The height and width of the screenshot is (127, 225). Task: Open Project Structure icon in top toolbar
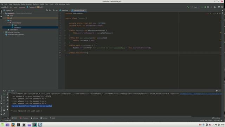[x=215, y=7]
